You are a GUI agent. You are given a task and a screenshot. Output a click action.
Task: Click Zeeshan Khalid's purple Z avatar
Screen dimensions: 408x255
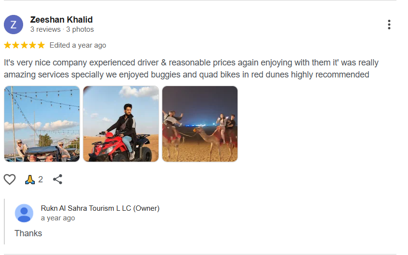tap(13, 25)
